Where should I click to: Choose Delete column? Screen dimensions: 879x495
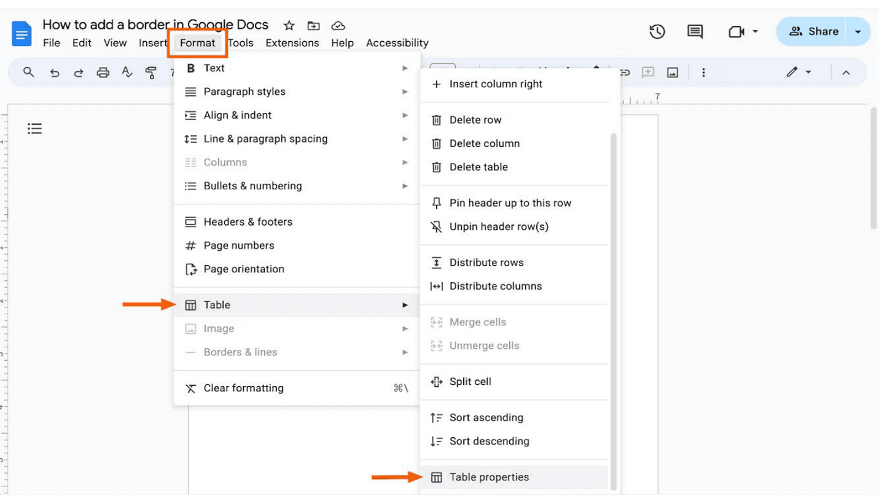(x=514, y=143)
